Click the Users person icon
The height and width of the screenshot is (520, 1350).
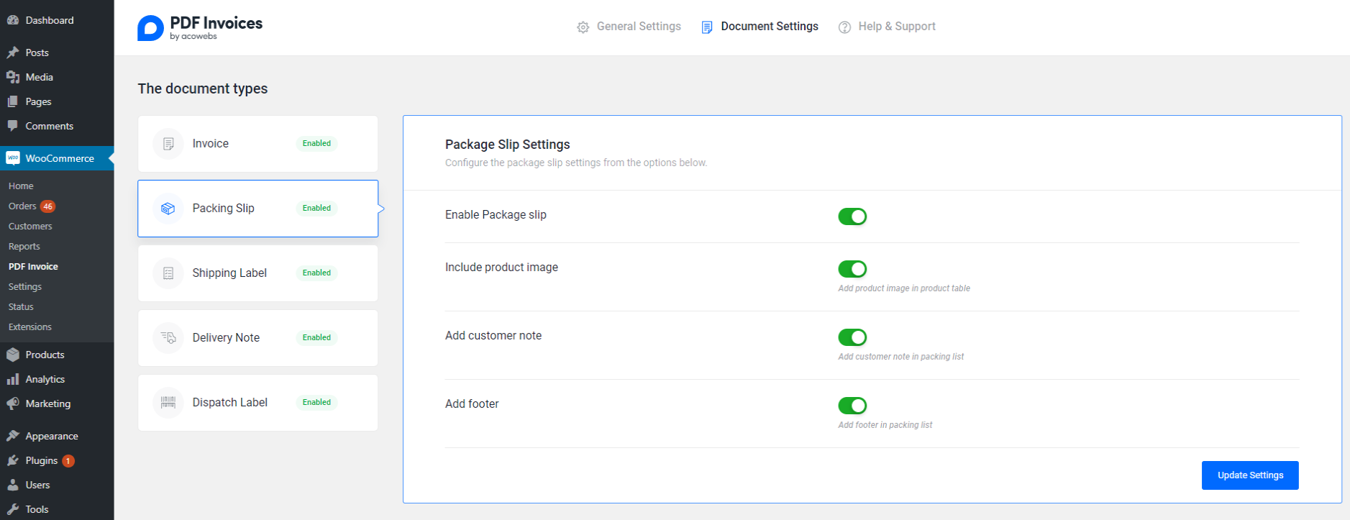pos(13,485)
